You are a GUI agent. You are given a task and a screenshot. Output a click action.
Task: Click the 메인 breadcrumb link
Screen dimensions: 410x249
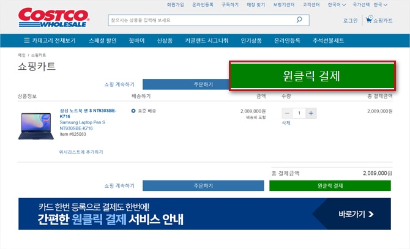(x=21, y=55)
